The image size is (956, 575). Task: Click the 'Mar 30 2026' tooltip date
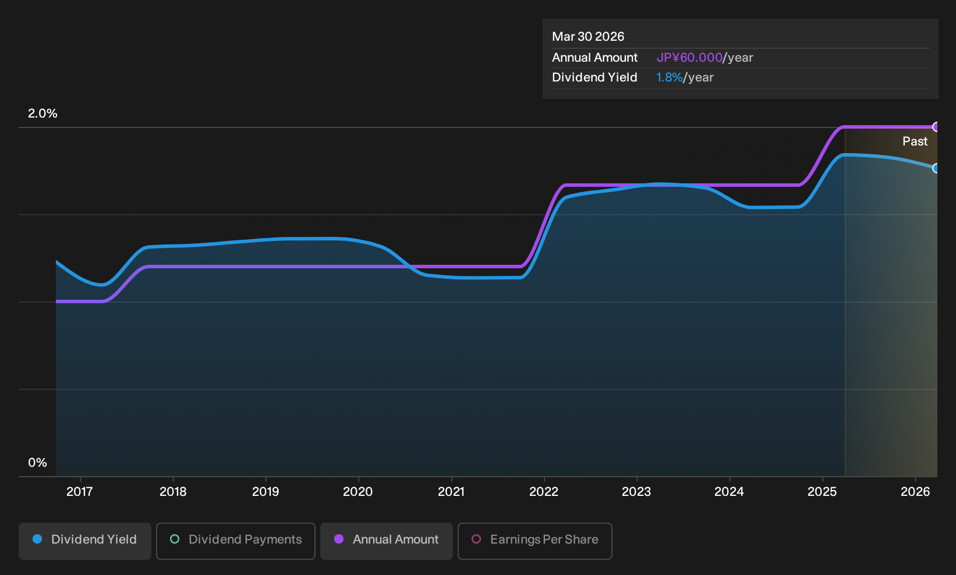pos(588,37)
